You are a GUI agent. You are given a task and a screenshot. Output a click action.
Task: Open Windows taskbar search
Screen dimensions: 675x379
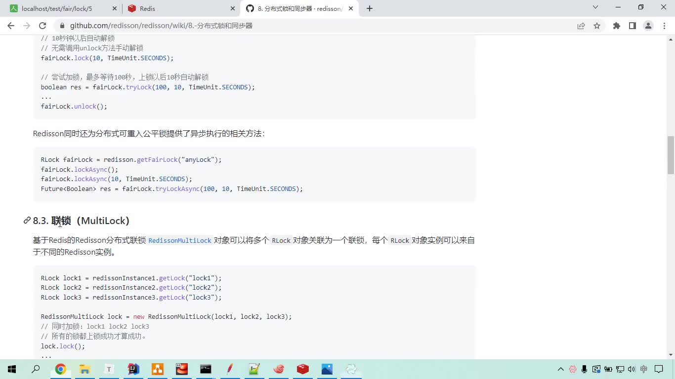[x=36, y=369]
